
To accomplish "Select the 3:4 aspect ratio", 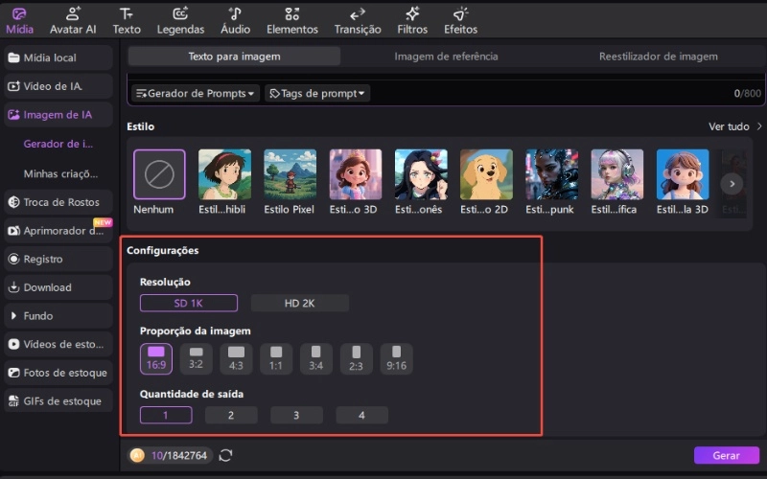I will (x=316, y=358).
